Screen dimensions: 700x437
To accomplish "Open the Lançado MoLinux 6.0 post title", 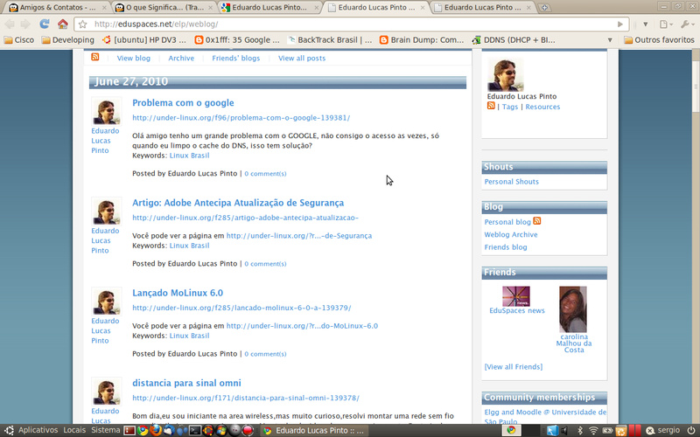I will point(178,293).
